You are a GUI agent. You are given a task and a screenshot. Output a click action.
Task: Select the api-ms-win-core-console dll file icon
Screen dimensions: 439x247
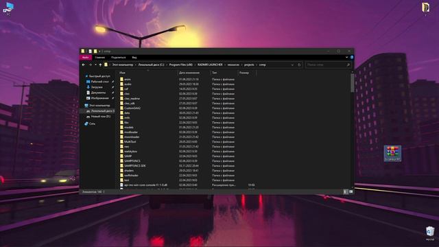(x=122, y=185)
